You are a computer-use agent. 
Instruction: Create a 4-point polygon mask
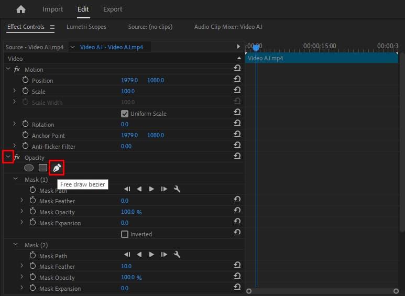[42, 168]
